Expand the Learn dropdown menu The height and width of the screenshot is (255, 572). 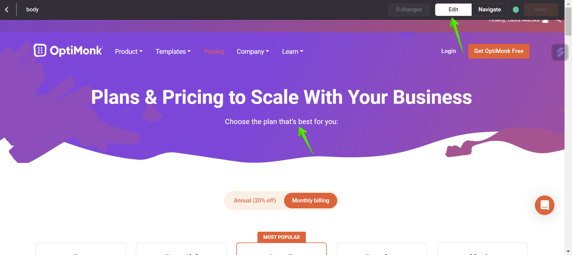tap(293, 51)
